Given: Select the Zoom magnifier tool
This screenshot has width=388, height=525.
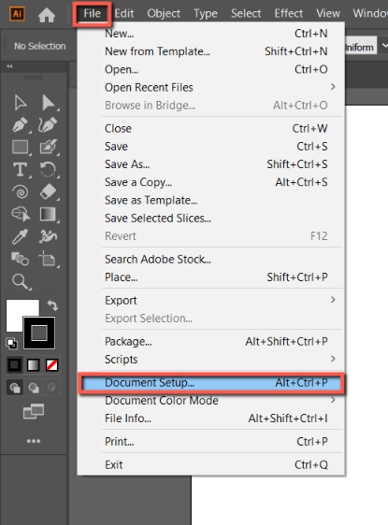Looking at the screenshot, I should (x=21, y=281).
